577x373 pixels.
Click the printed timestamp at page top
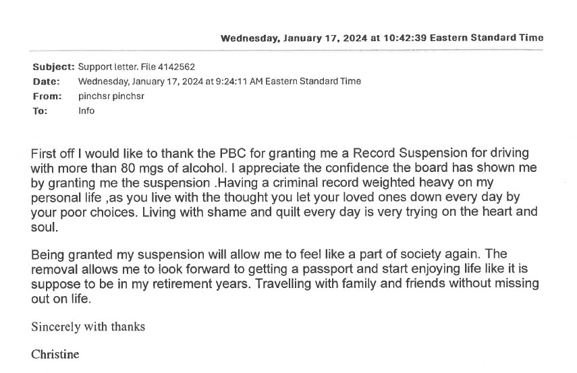click(382, 38)
